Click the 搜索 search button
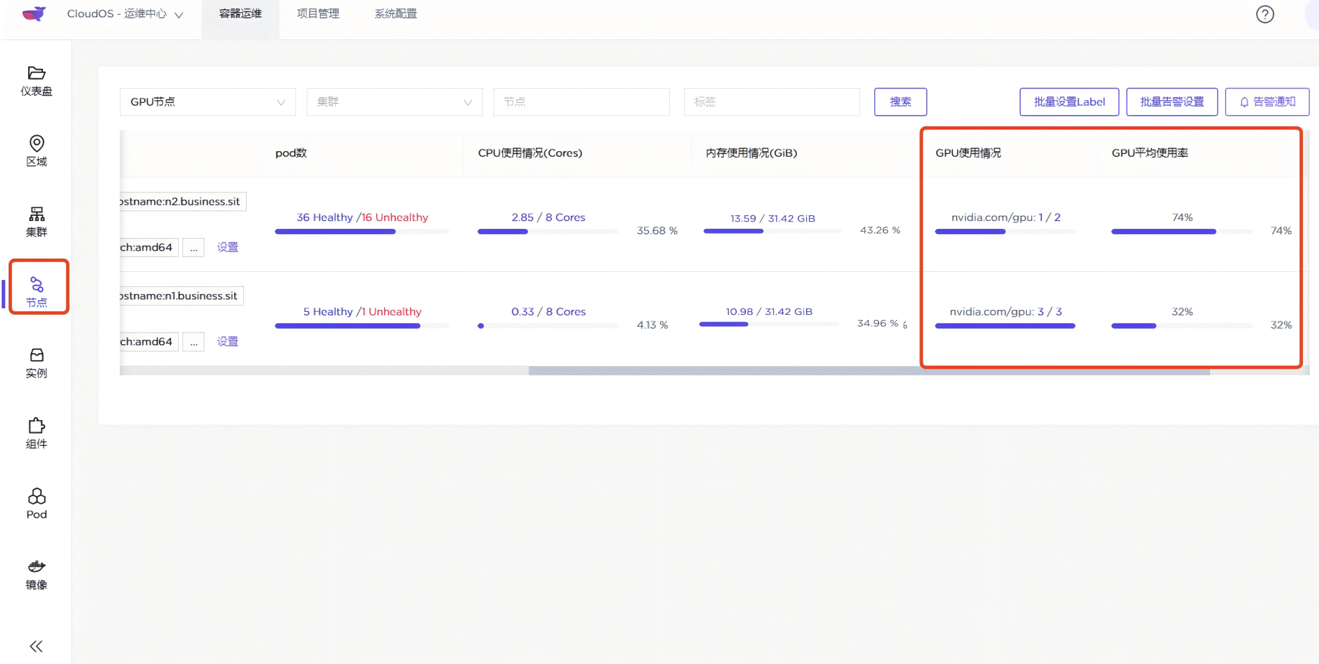 pyautogui.click(x=900, y=102)
